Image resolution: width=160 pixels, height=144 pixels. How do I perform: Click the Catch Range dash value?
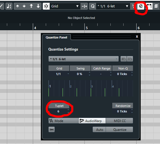click(101, 74)
